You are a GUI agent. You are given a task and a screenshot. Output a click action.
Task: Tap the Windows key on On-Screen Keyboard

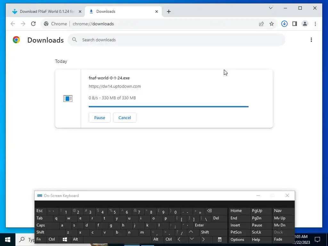tap(65, 239)
